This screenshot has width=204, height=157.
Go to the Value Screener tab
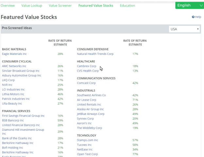point(60,6)
